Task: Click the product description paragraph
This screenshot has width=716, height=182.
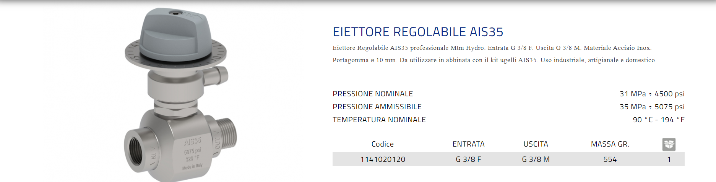Action: coord(494,54)
